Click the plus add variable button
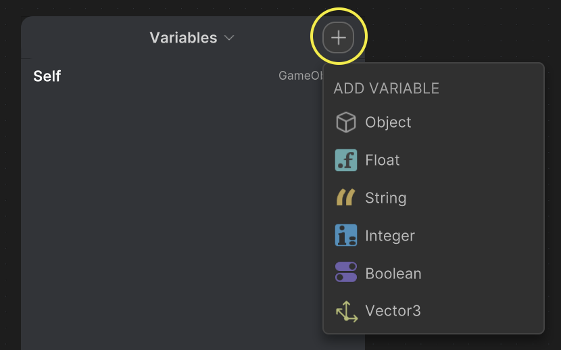 tap(339, 37)
